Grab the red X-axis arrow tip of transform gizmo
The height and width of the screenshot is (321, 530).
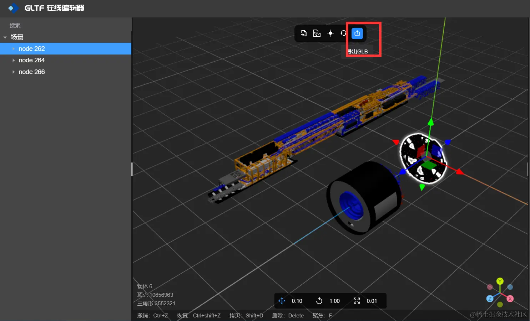tap(460, 172)
